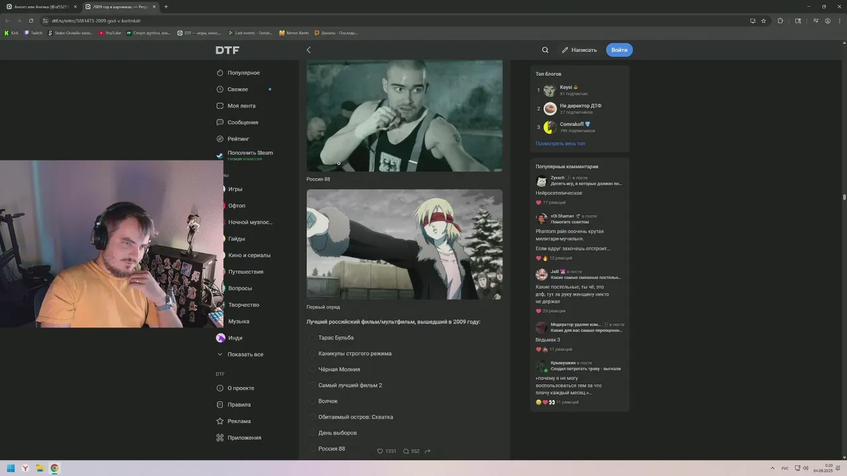Open the Windows Start menu

pos(11,468)
